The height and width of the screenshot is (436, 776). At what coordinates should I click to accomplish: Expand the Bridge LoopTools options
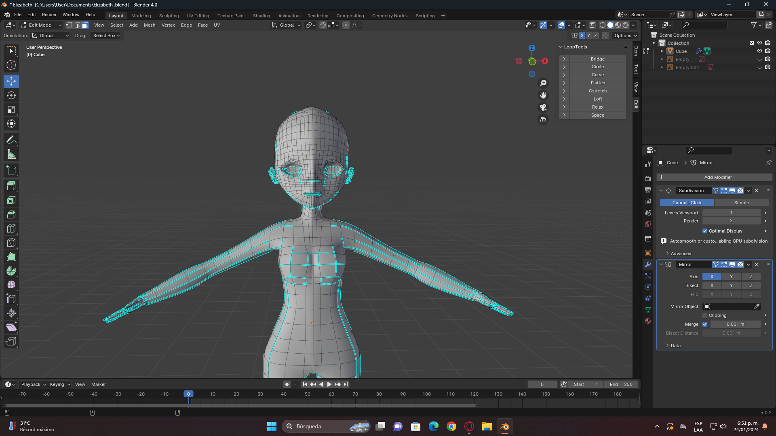(x=564, y=59)
